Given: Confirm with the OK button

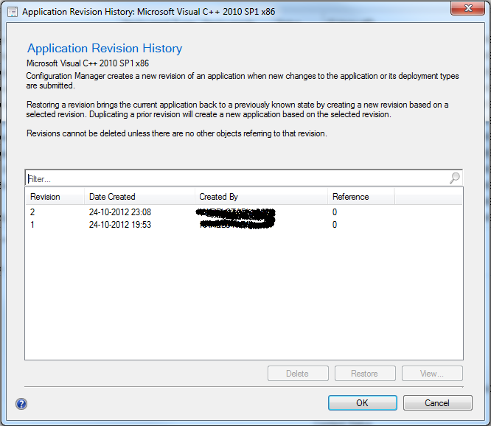Looking at the screenshot, I should (363, 403).
